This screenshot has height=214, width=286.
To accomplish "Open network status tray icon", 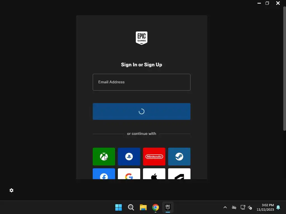I will click(x=243, y=207).
